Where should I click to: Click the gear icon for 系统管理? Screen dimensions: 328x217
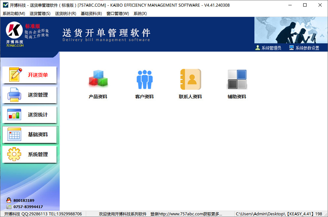[x=14, y=154]
